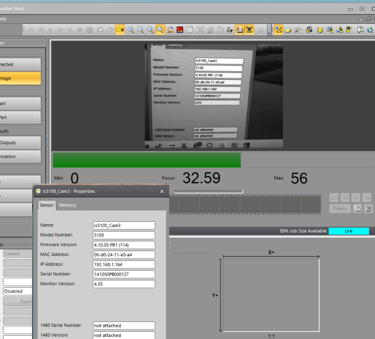Click the IP Address field
Image resolution: width=375 pixels, height=339 pixels.
coord(124,264)
